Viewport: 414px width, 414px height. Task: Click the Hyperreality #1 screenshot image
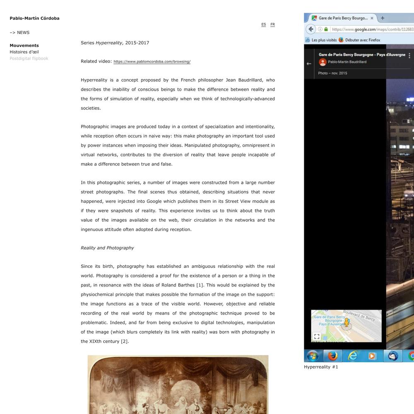(x=359, y=188)
